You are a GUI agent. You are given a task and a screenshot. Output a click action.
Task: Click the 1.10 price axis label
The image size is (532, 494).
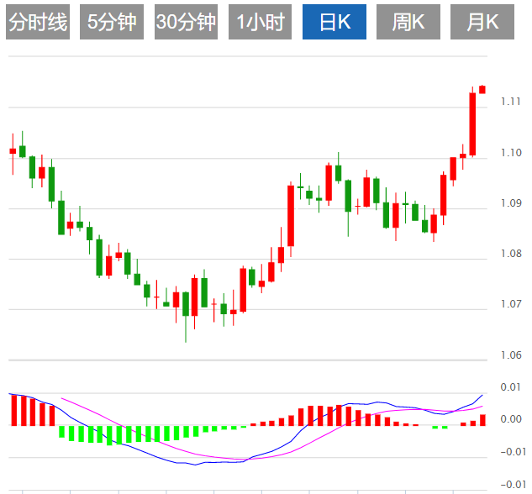(x=511, y=153)
